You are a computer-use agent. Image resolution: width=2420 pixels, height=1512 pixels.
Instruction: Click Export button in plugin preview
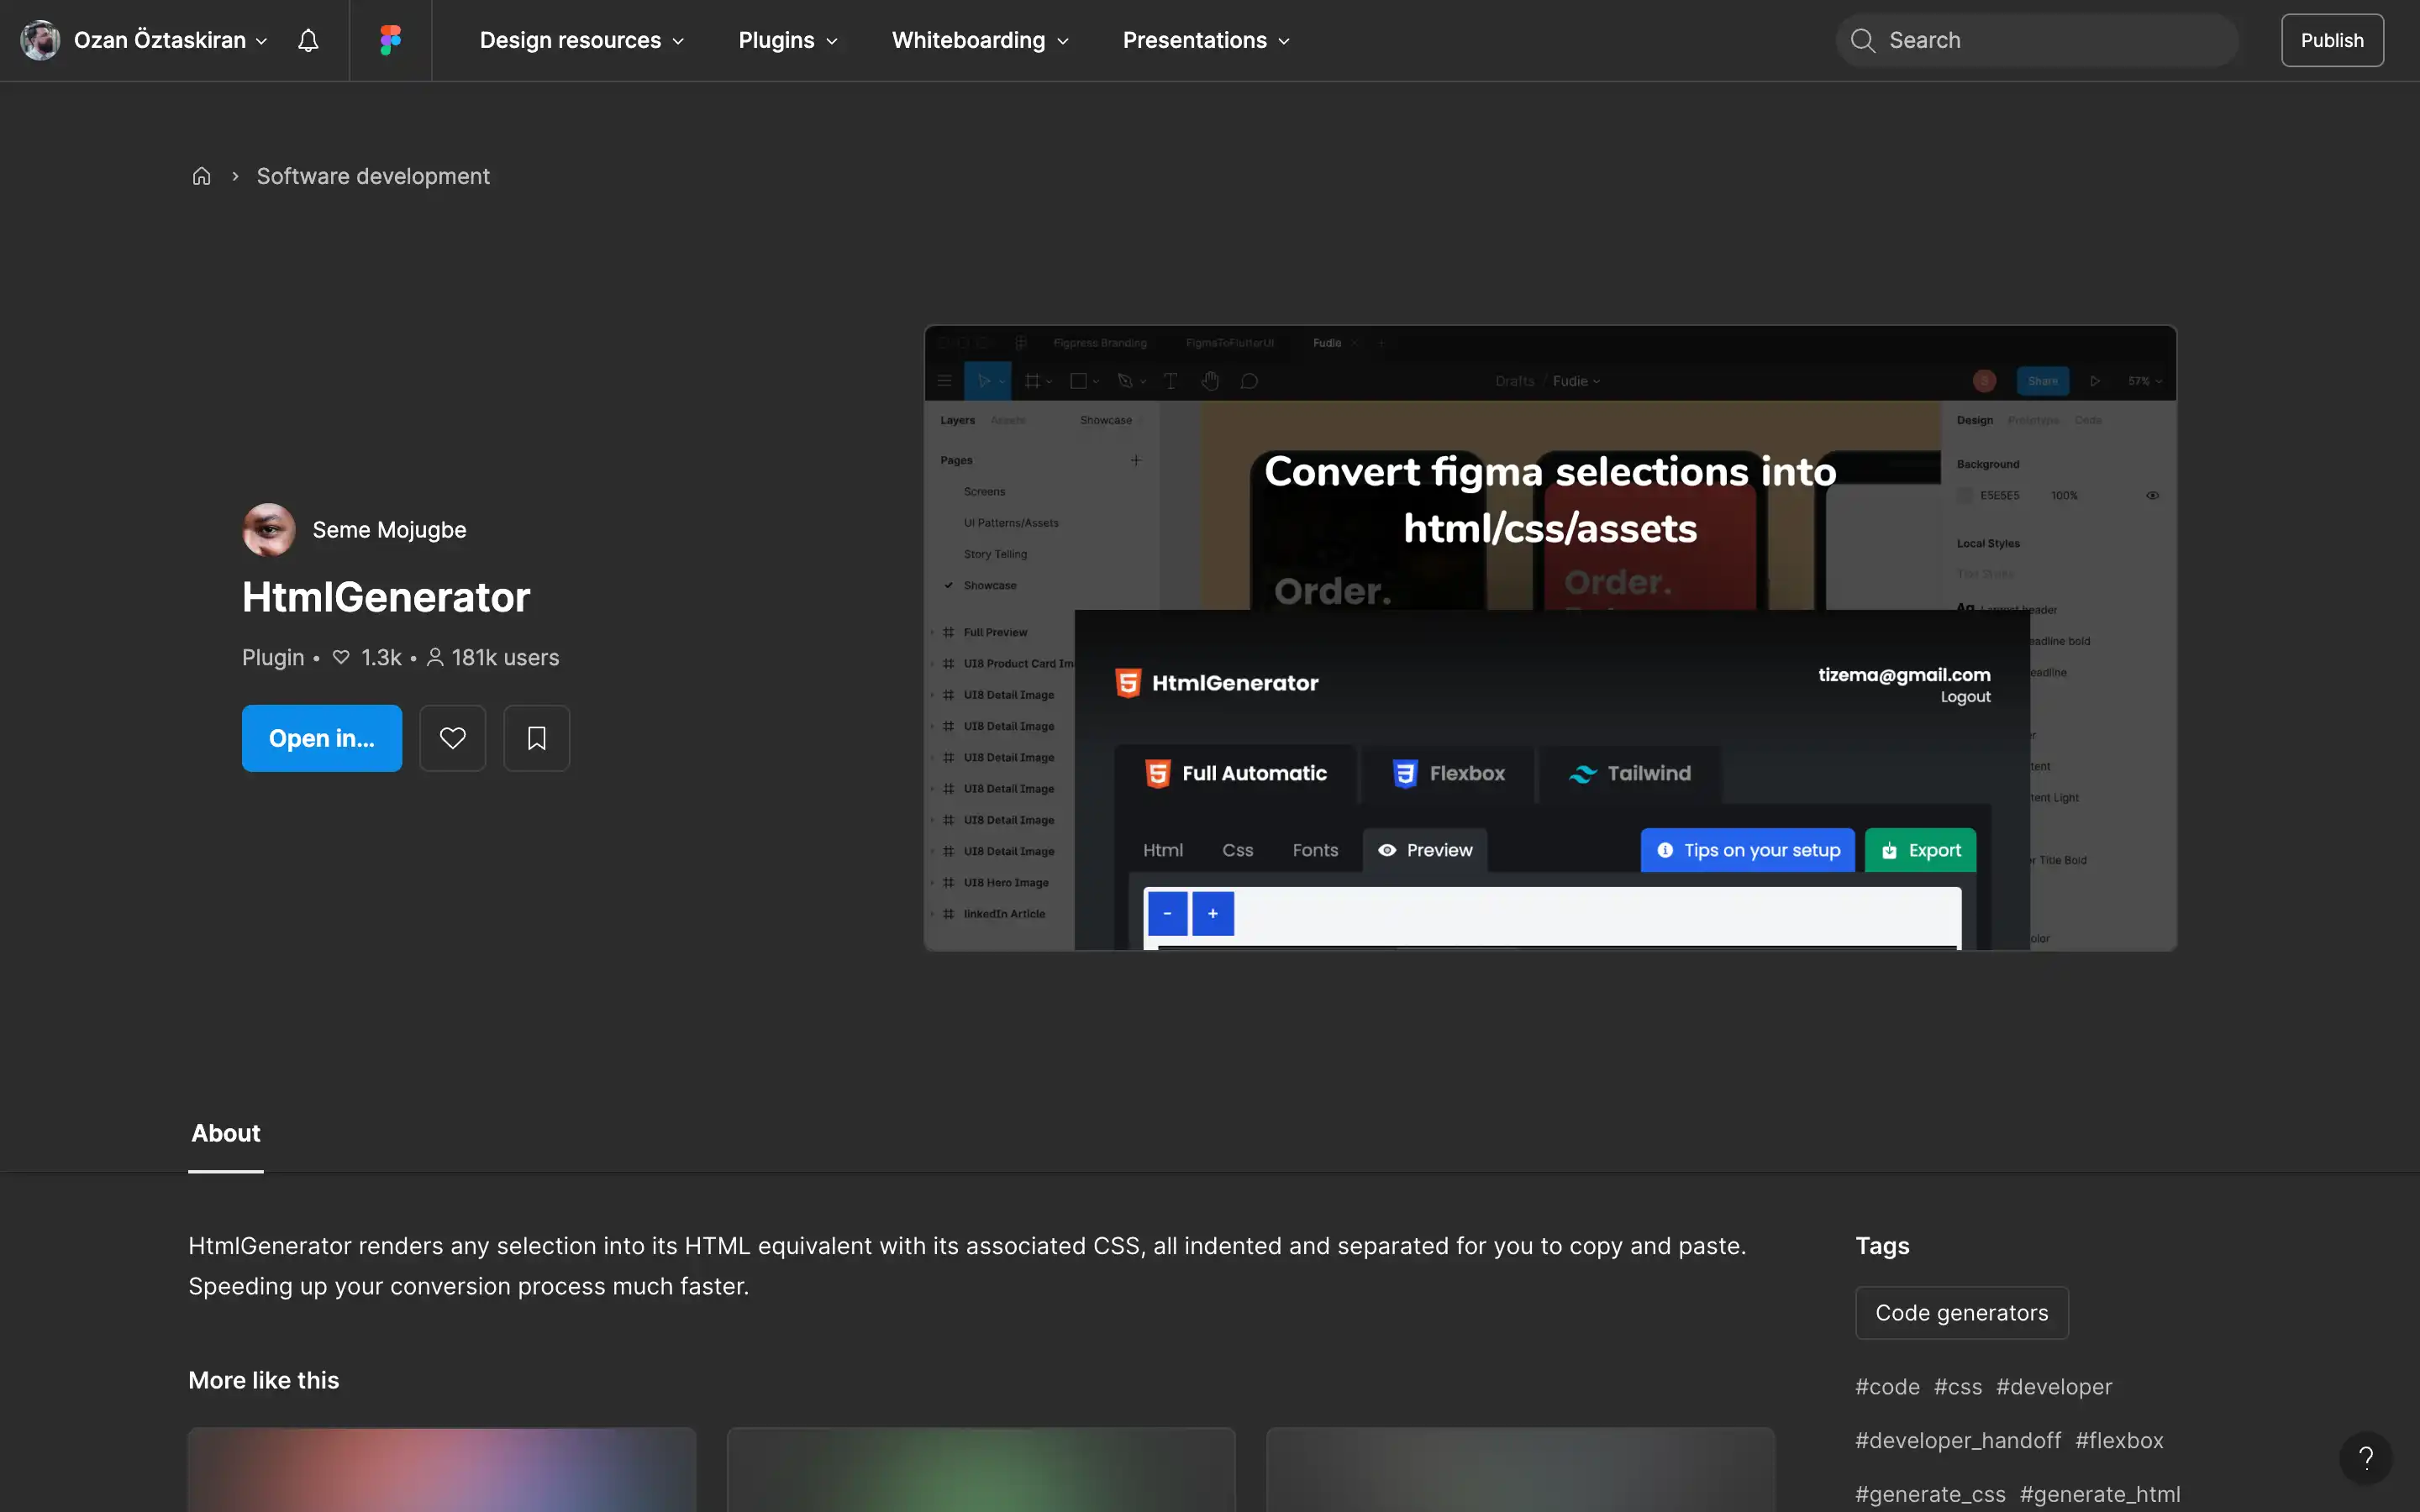[1920, 850]
